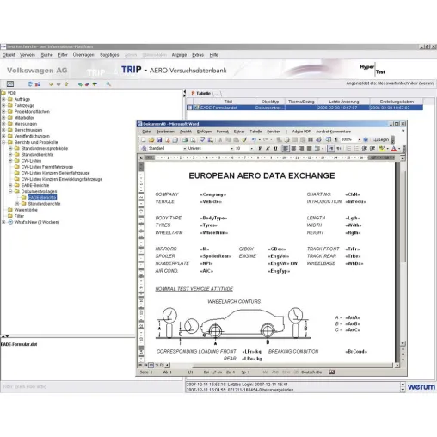
Task: Toggle underline formatting in Word
Action: pos(275,148)
